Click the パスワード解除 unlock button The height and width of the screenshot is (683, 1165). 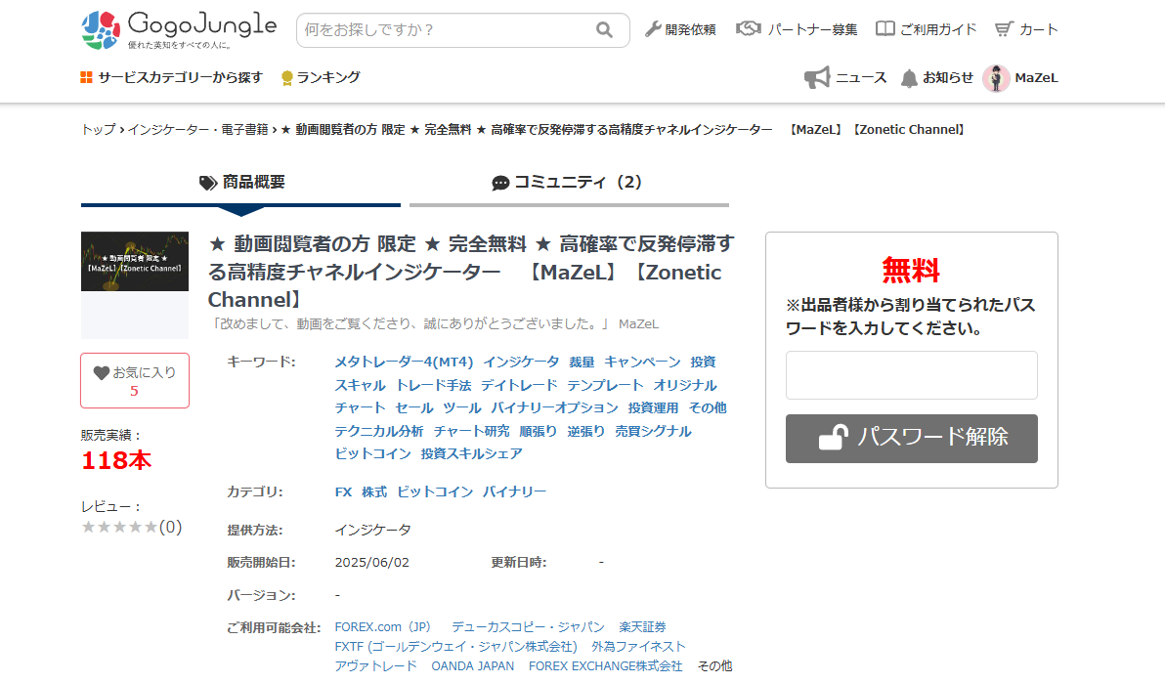coord(912,439)
